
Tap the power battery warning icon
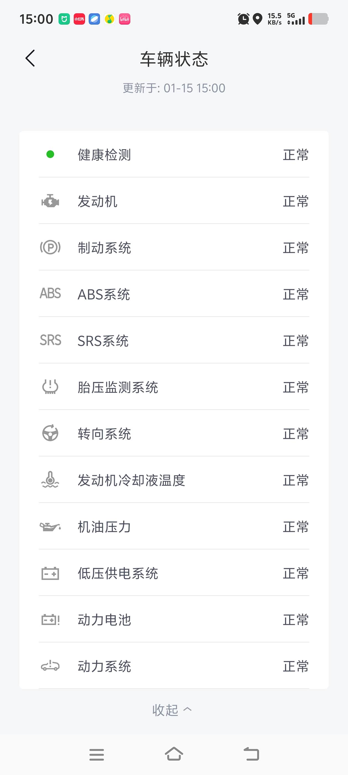50,620
